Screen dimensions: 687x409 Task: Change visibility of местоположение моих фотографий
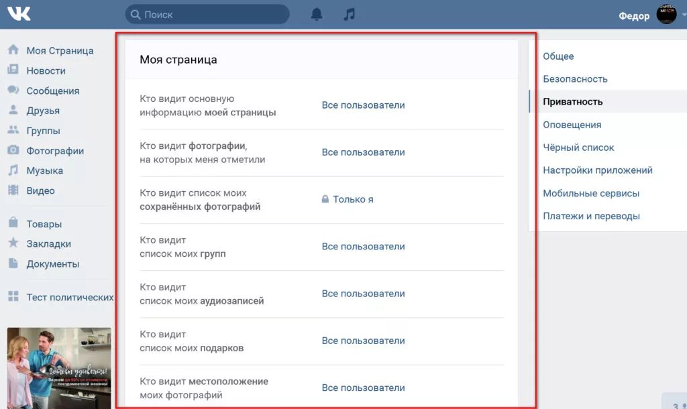[x=363, y=388]
